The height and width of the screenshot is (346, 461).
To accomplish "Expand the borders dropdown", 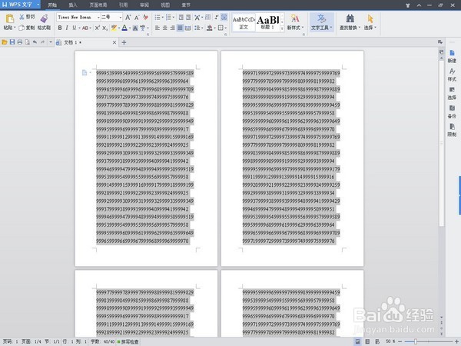I will pyautogui.click(x=226, y=28).
